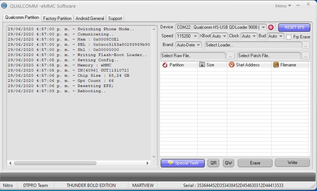Browse for patch file with ellipsis button
Viewport: 317px width, 191px height.
[x=306, y=56]
